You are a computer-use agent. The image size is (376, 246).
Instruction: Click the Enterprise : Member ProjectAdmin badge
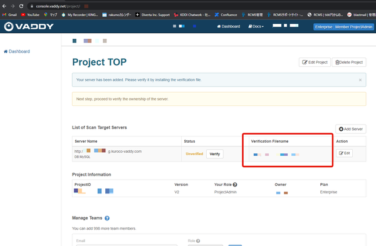(343, 27)
